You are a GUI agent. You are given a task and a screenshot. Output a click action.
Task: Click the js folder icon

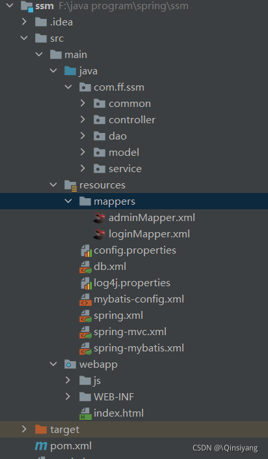(x=85, y=381)
